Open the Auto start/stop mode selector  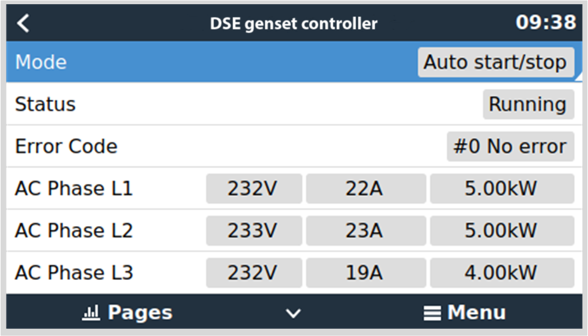[x=495, y=62]
